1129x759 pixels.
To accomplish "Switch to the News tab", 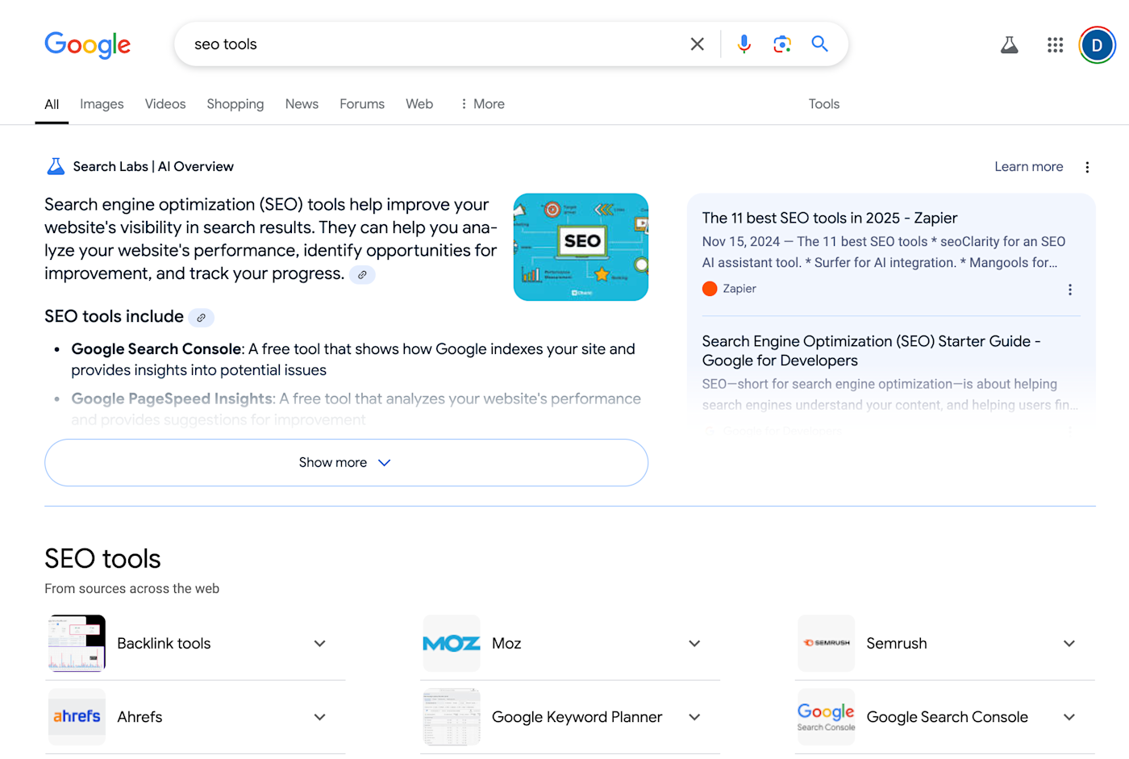I will (302, 104).
